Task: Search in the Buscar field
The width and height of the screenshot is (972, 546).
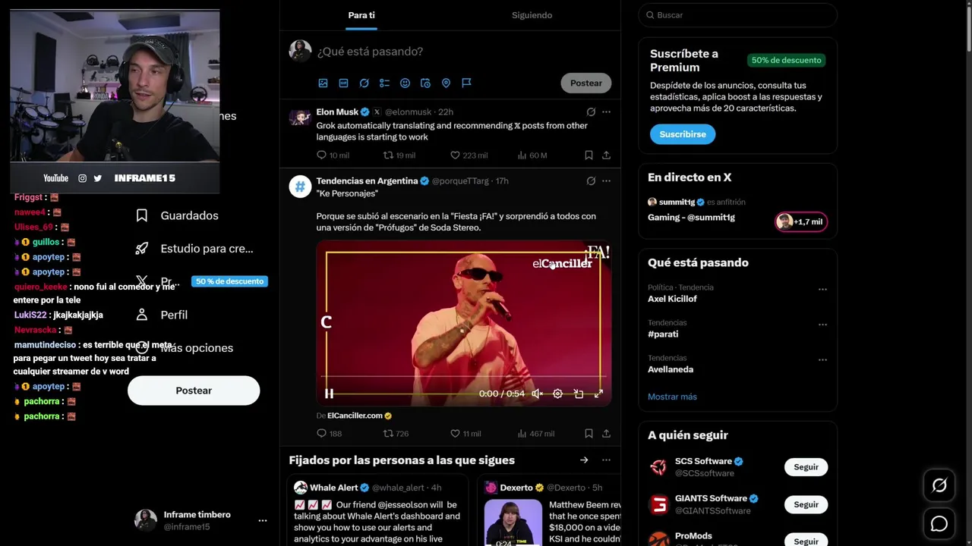Action: 737,15
